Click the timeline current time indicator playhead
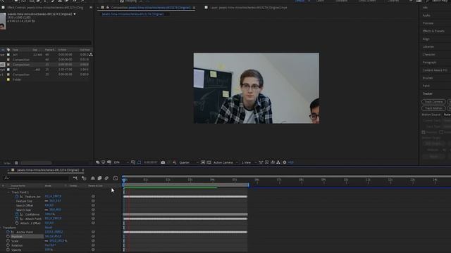The height and width of the screenshot is (253, 451). tap(124, 180)
